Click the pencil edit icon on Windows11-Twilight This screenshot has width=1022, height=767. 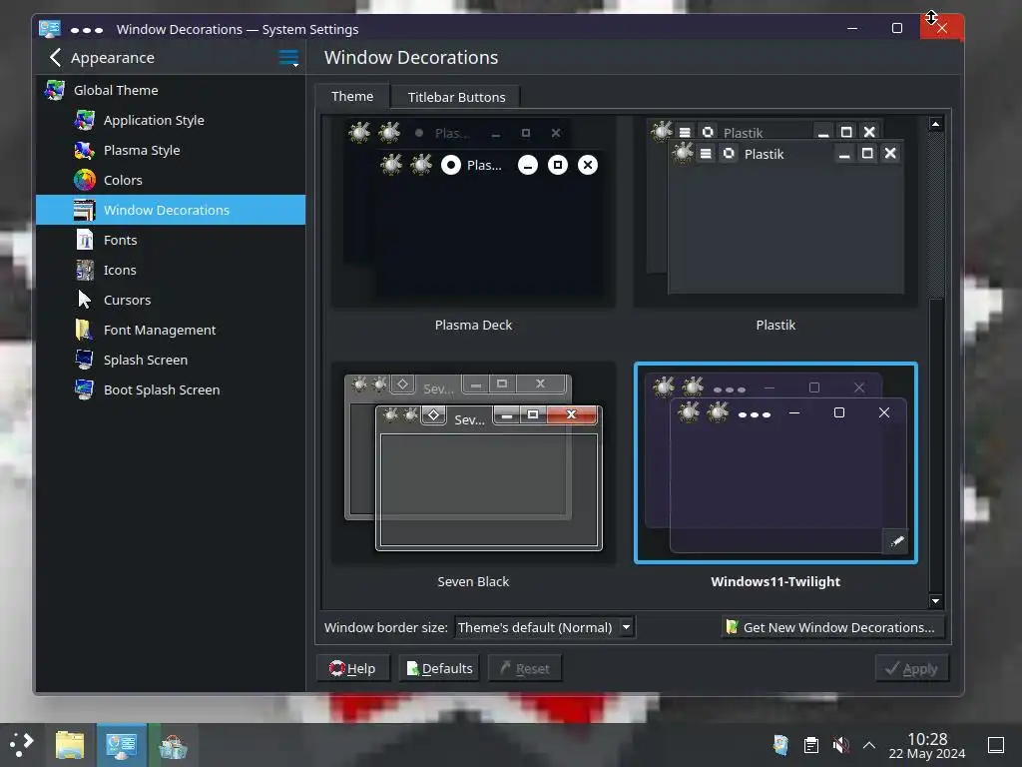coord(897,541)
